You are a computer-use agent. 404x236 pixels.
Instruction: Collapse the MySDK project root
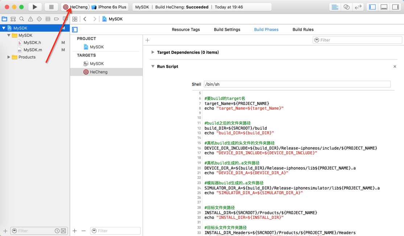pyautogui.click(x=4, y=28)
